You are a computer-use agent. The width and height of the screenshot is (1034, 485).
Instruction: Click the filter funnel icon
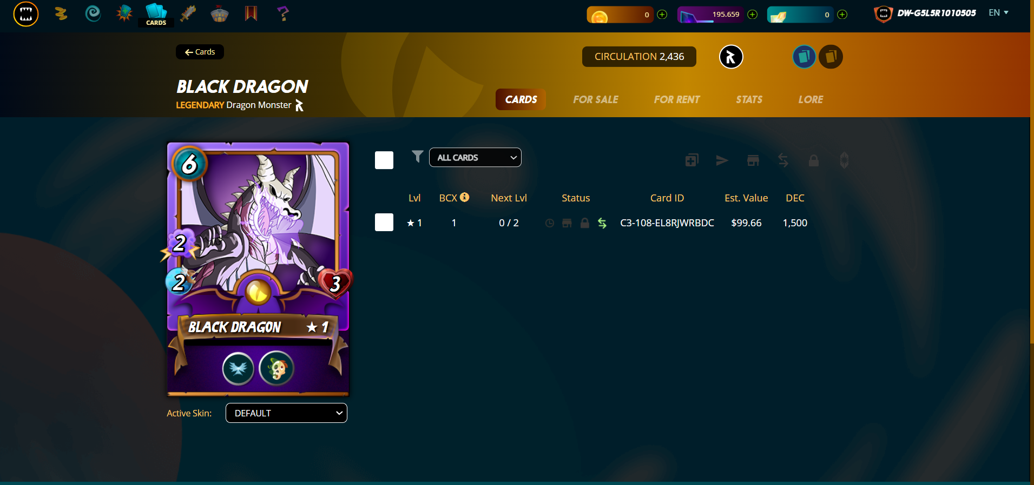pyautogui.click(x=417, y=157)
